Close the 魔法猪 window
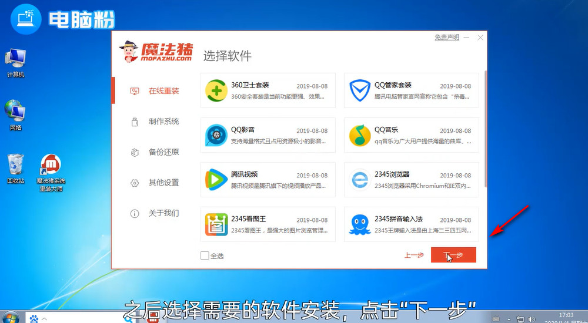 coord(480,38)
